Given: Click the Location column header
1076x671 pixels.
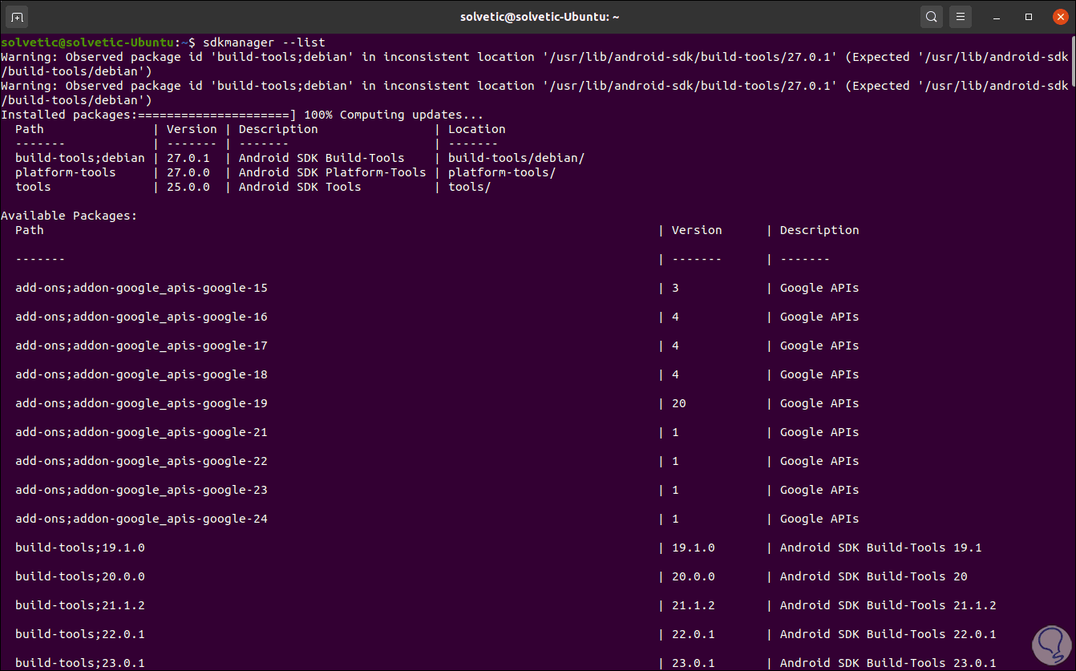Looking at the screenshot, I should pyautogui.click(x=477, y=129).
